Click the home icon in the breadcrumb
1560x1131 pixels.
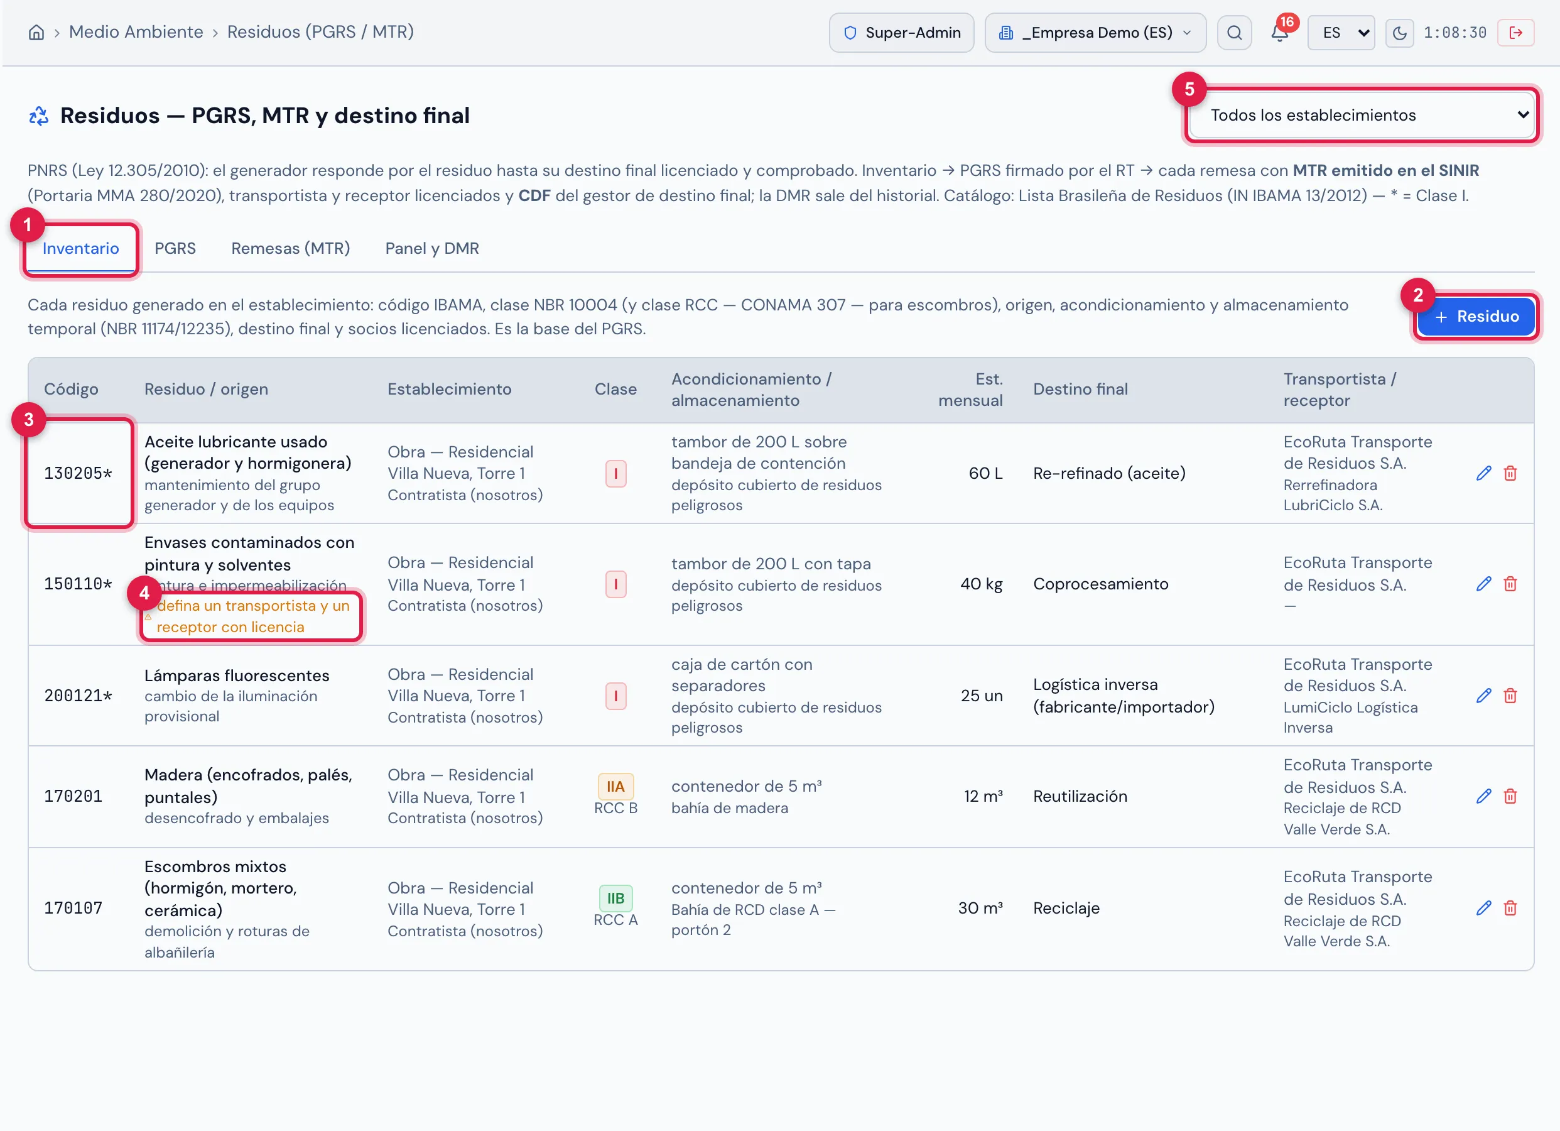coord(36,32)
